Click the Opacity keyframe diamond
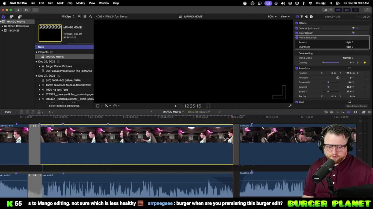This screenshot has height=209, width=373. point(365,62)
